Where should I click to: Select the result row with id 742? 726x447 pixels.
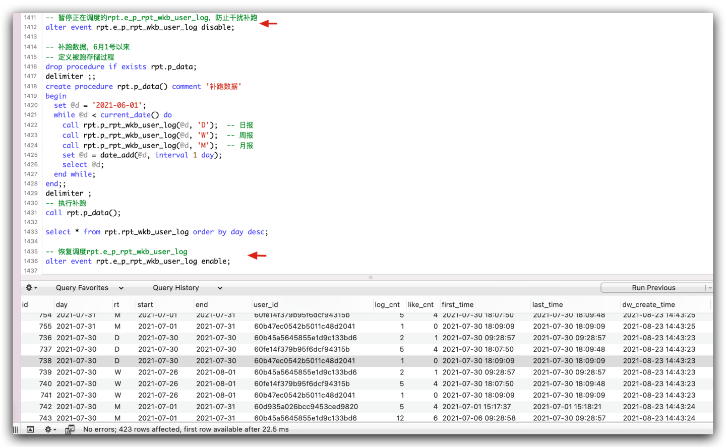[367, 407]
